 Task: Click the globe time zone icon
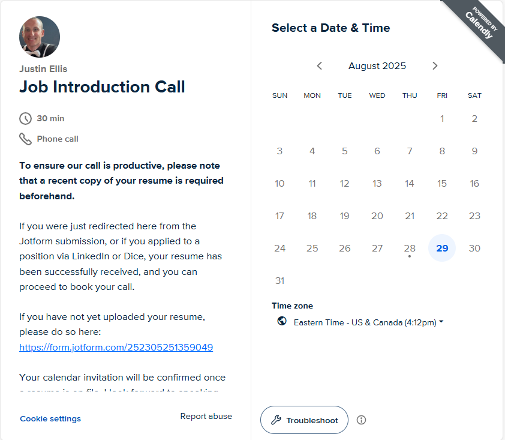click(282, 322)
